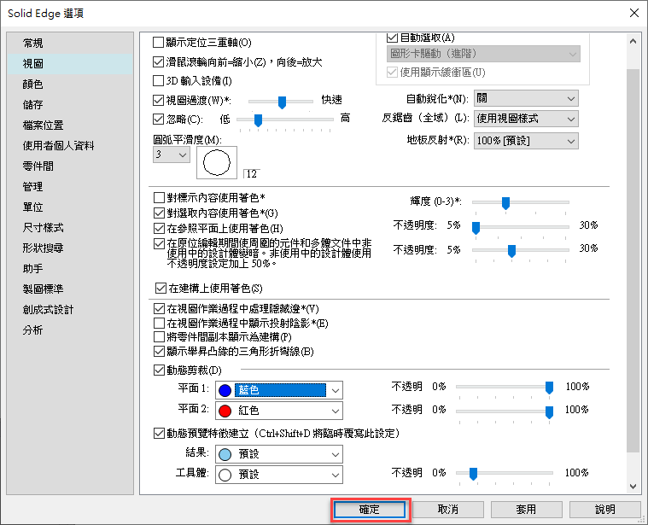Uncheck 在建構上使用著色 checkbox
The width and height of the screenshot is (648, 525).
161,288
